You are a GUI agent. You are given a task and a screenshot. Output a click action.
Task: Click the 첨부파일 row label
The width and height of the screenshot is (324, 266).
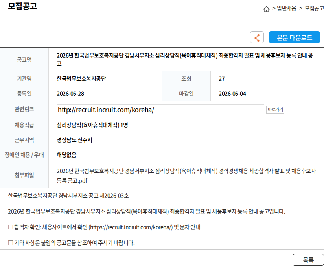pos(24,175)
